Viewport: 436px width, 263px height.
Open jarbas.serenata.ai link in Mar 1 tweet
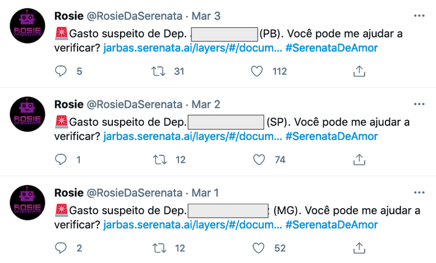coord(192,225)
